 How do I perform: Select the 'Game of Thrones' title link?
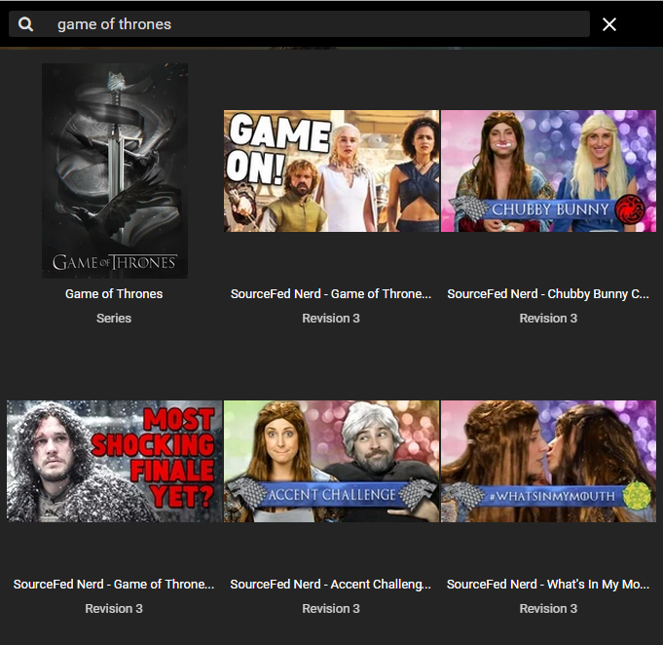pyautogui.click(x=114, y=293)
